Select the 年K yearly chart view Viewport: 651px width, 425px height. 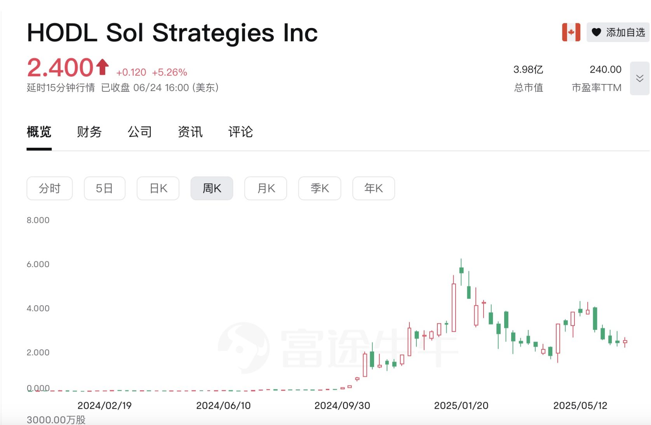click(373, 188)
